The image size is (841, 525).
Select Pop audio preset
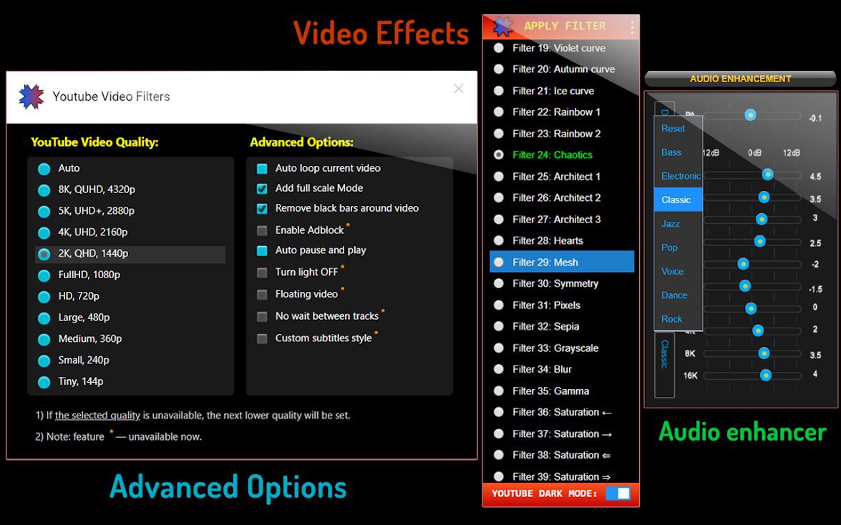click(678, 247)
